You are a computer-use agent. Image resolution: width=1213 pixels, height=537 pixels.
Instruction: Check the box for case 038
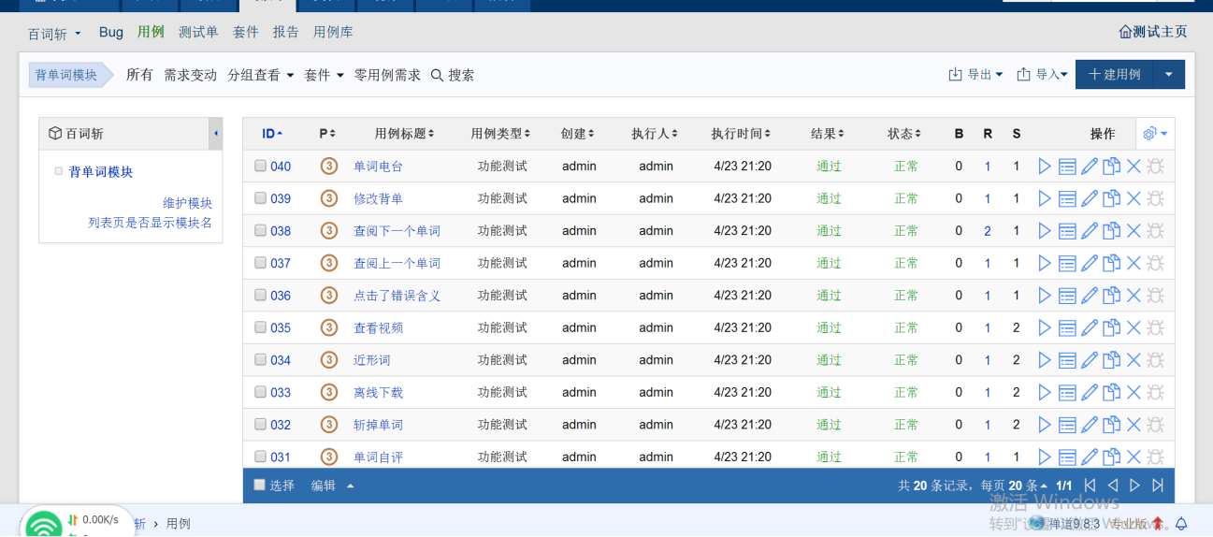coord(260,230)
